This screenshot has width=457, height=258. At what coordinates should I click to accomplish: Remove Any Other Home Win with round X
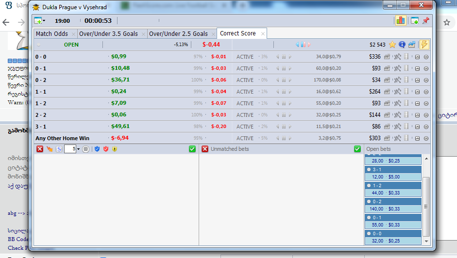coord(426,139)
